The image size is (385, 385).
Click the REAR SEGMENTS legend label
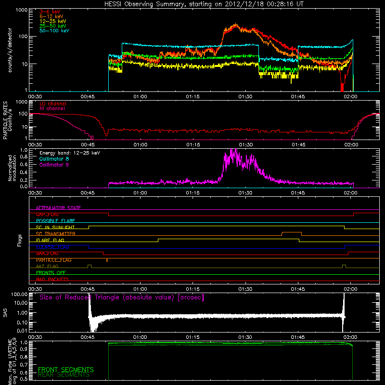[x=64, y=375]
